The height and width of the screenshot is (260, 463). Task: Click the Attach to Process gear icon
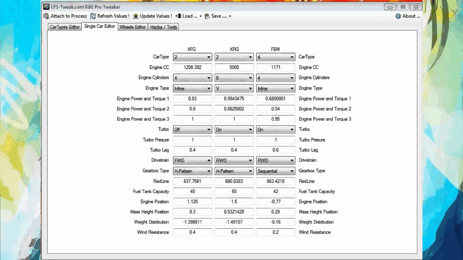pos(46,16)
